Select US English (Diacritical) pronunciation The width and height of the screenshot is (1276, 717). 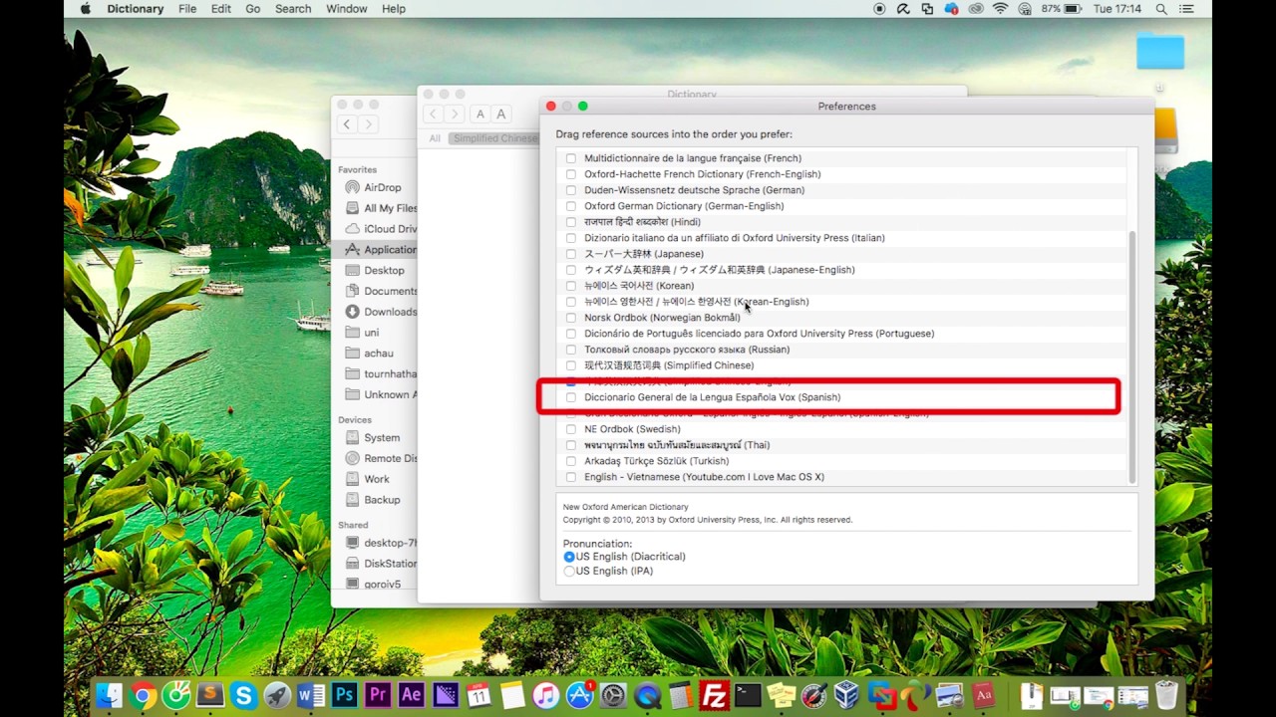[569, 557]
